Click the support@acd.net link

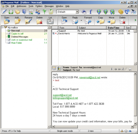(x=62, y=95)
